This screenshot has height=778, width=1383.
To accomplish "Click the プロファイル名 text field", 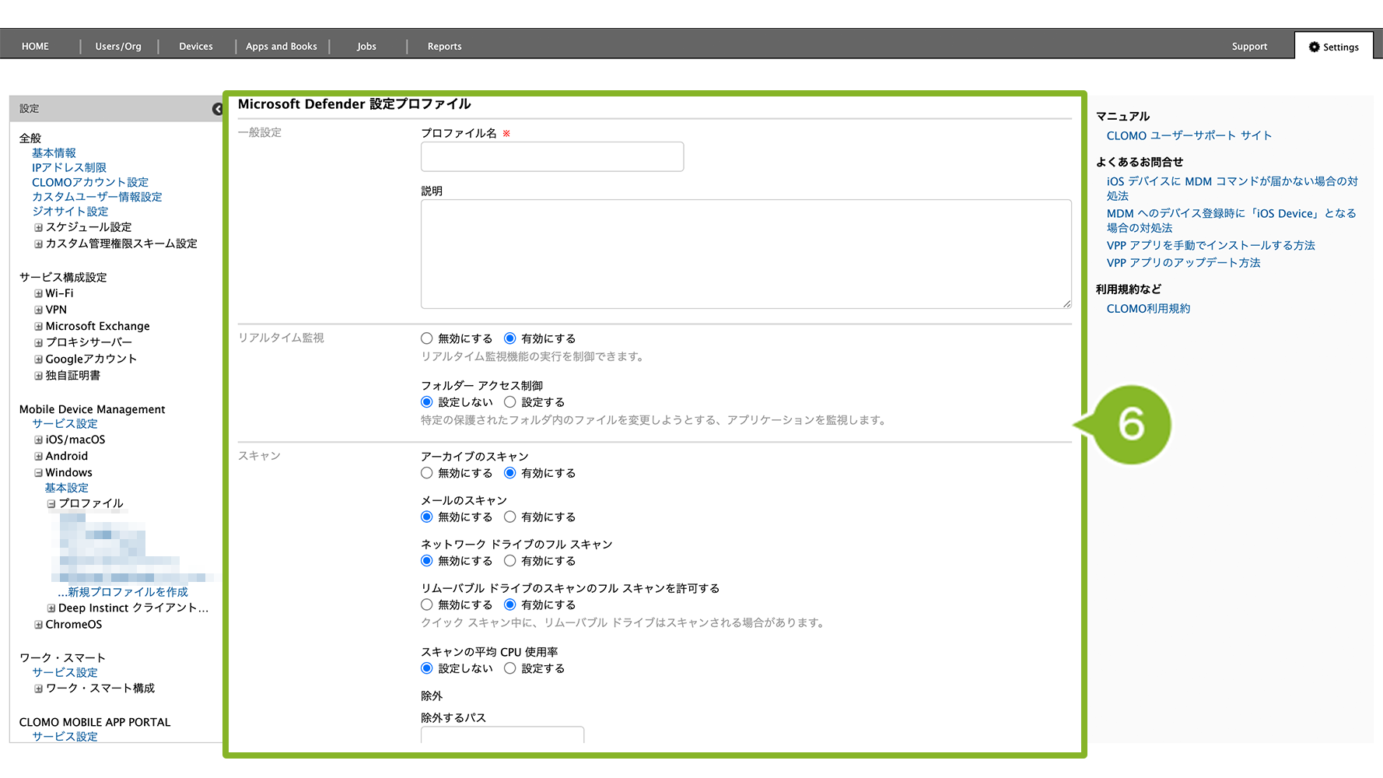I will pyautogui.click(x=552, y=156).
